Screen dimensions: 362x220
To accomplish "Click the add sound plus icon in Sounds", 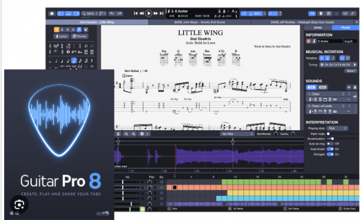I will point(348,87).
